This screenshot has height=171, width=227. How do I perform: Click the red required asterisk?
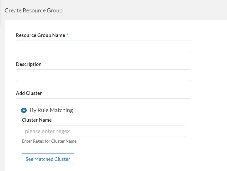pos(67,35)
